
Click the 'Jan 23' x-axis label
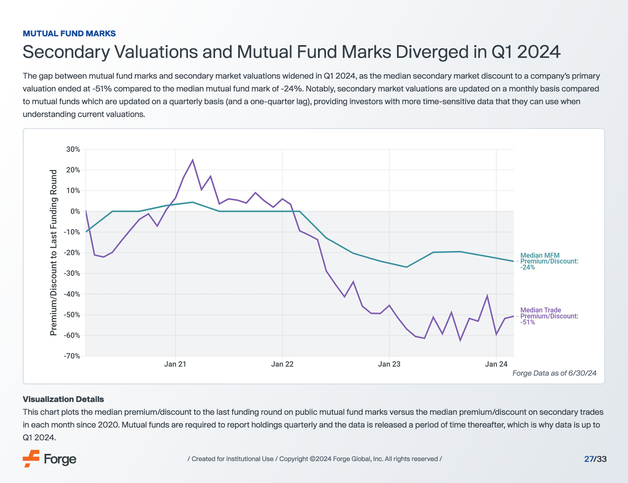click(x=389, y=364)
